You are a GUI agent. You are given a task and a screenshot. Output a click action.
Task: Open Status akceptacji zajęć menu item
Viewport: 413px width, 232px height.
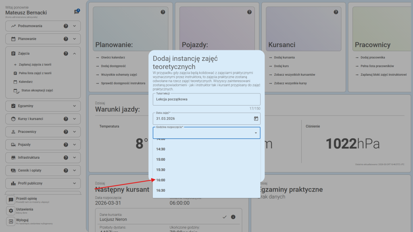point(37,91)
